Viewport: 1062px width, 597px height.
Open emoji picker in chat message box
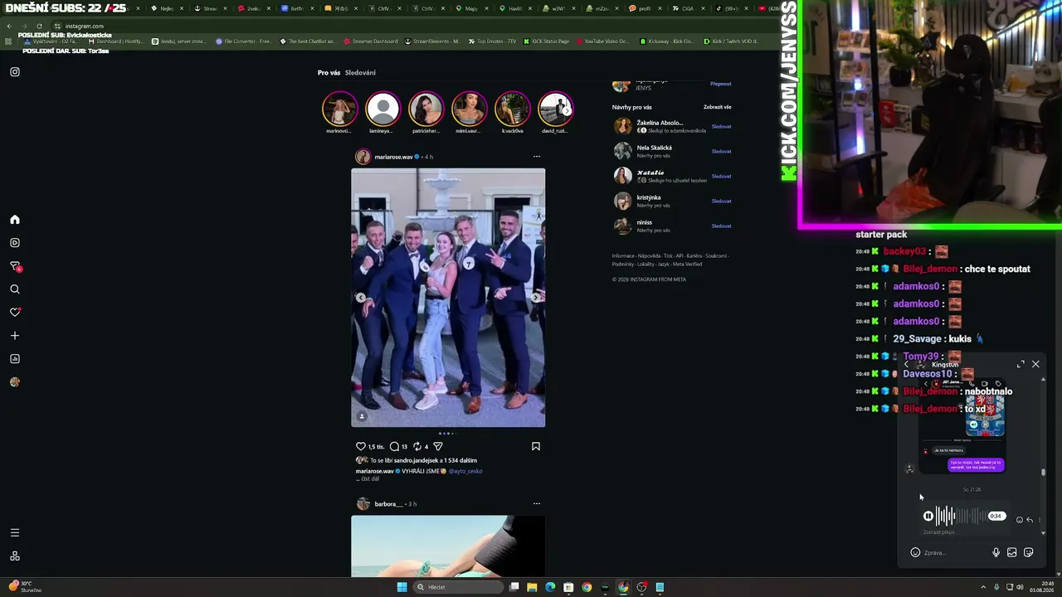[915, 552]
